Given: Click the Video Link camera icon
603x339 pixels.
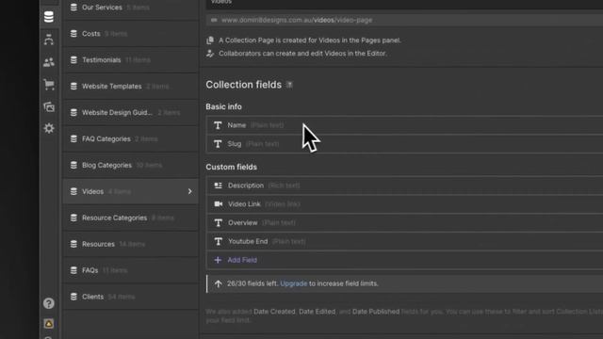Looking at the screenshot, I should (218, 204).
